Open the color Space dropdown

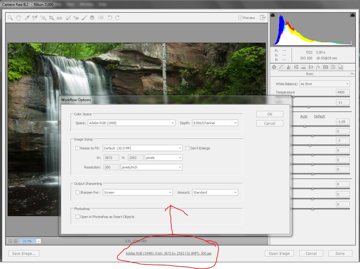click(131, 123)
